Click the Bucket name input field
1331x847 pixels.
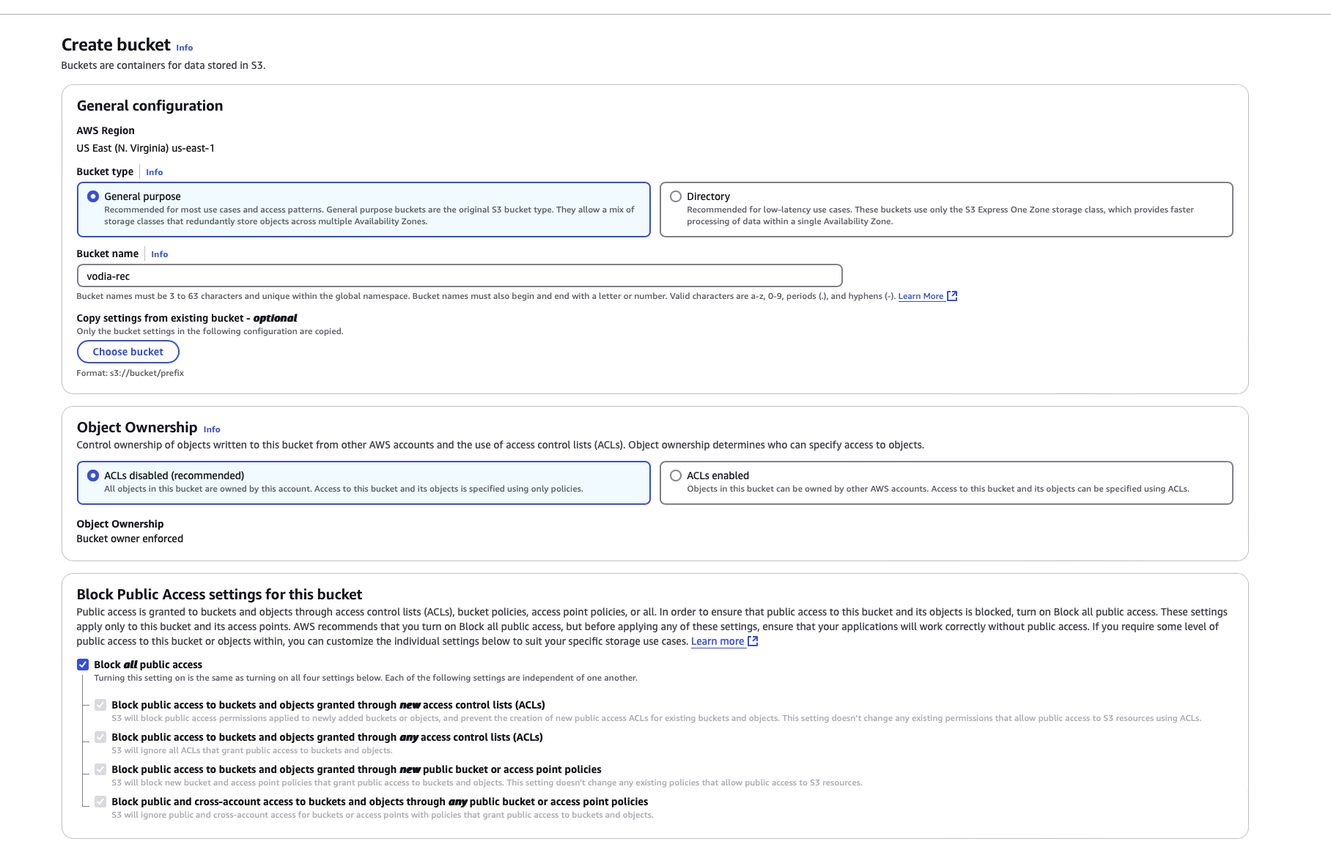coord(460,276)
